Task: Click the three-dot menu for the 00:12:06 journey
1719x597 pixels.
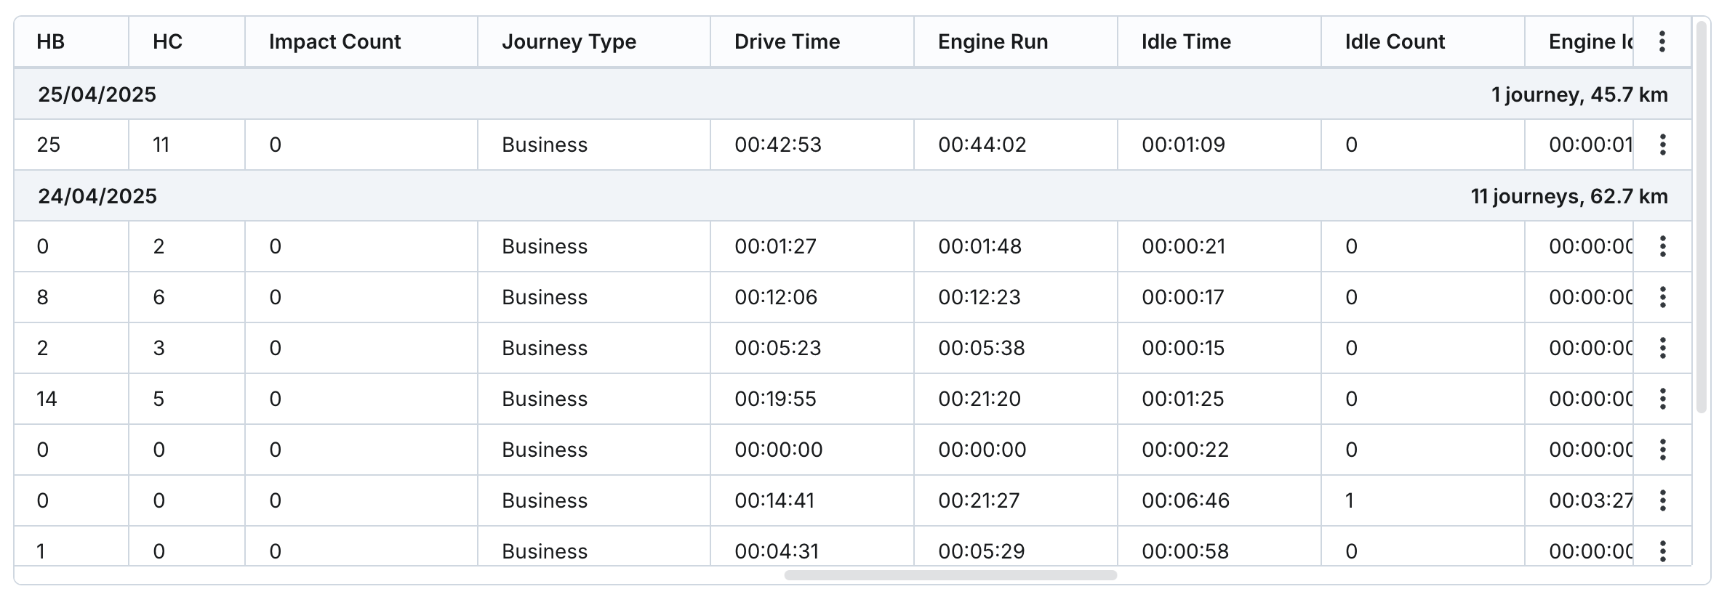Action: click(x=1662, y=297)
